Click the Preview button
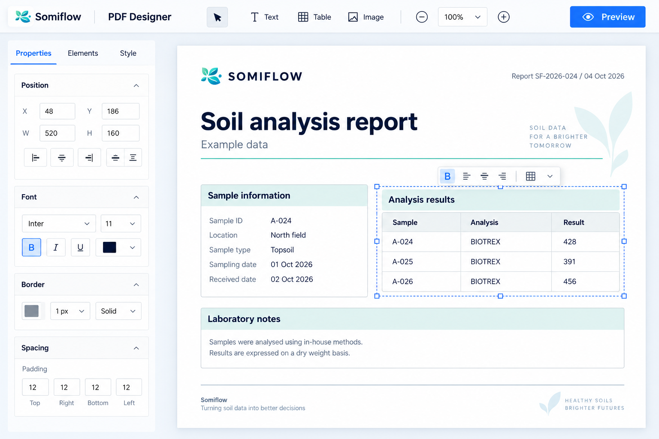659x439 pixels. 608,17
